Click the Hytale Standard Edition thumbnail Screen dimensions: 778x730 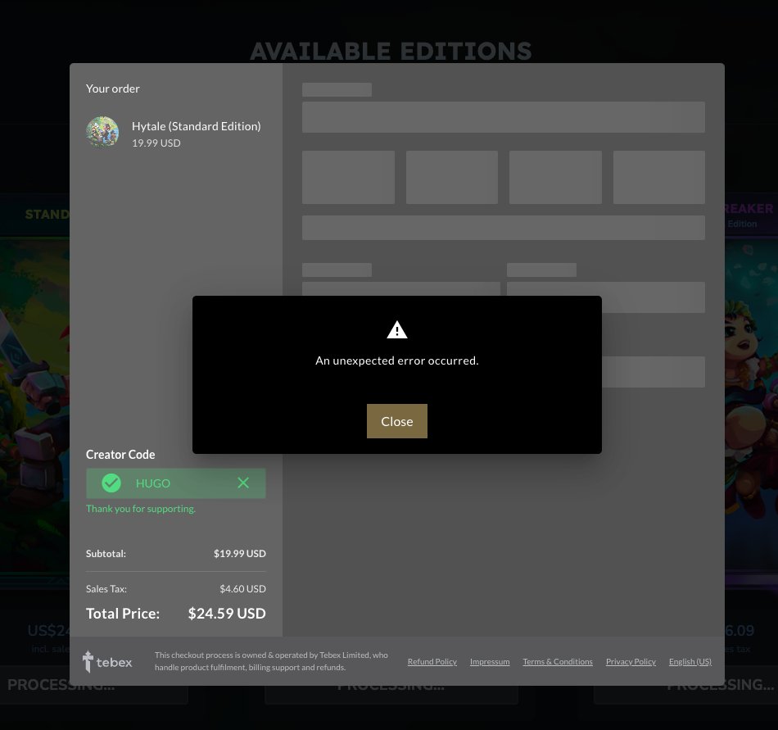coord(102,132)
